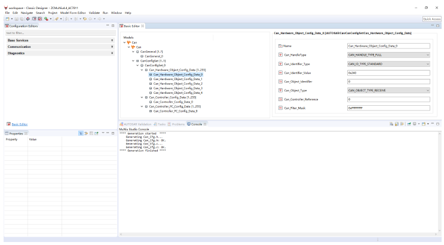The image size is (444, 245).
Task: Select Can_Controller_PC_Config_Data_0 tree item
Action: pyautogui.click(x=175, y=111)
